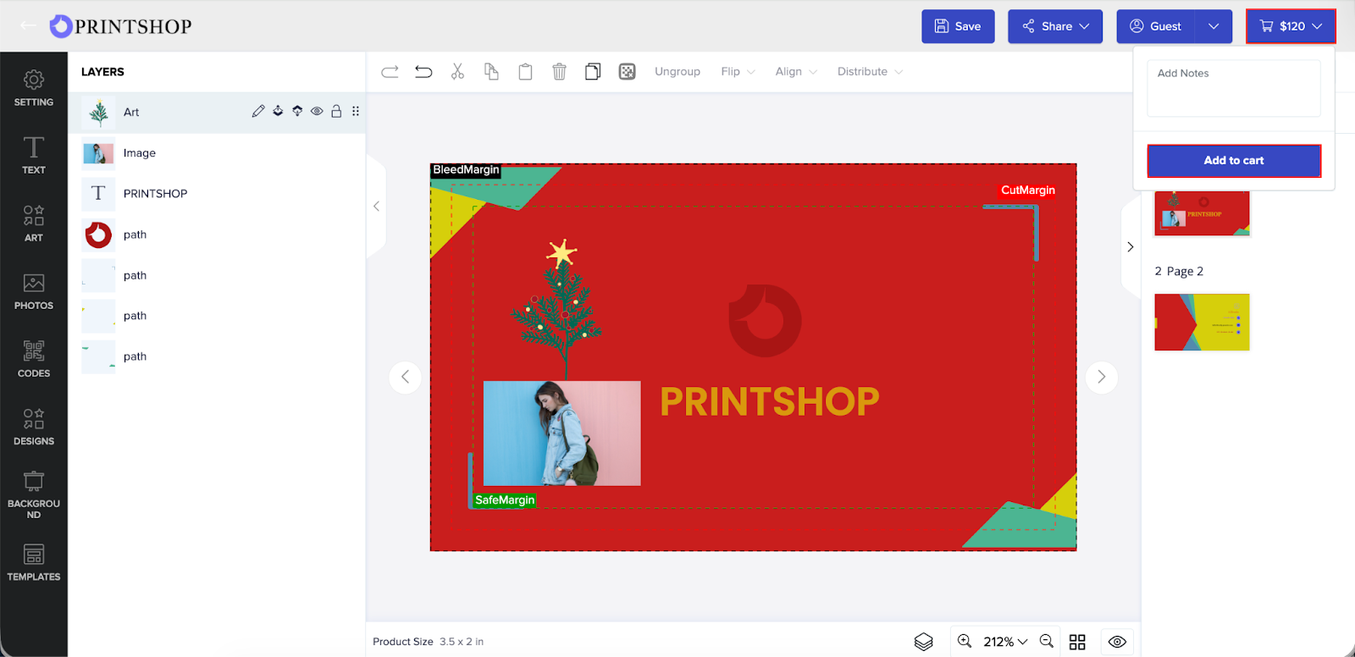The width and height of the screenshot is (1355, 657).
Task: Click the grid view icon
Action: (x=1077, y=642)
